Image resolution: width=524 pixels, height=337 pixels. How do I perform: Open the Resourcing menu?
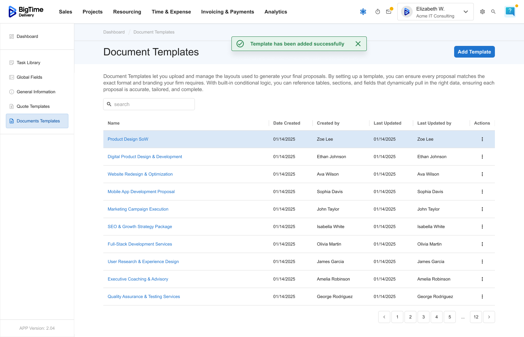click(127, 12)
